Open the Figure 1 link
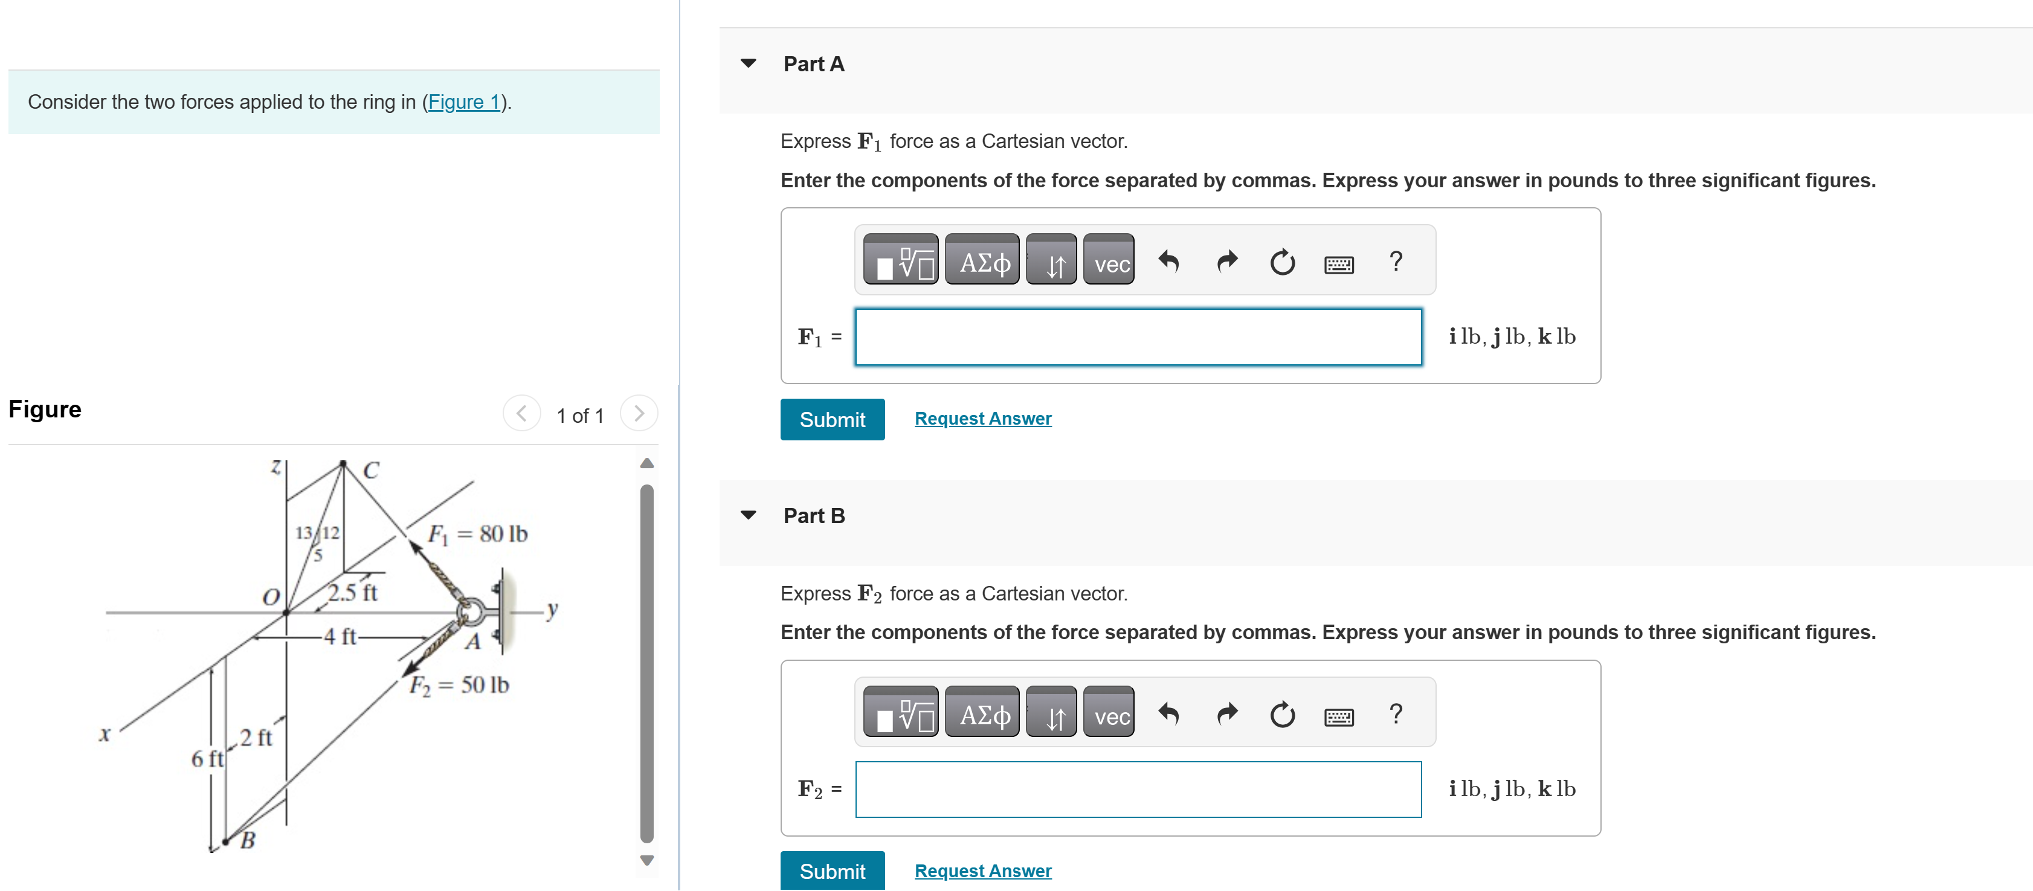This screenshot has width=2033, height=891. click(x=464, y=102)
